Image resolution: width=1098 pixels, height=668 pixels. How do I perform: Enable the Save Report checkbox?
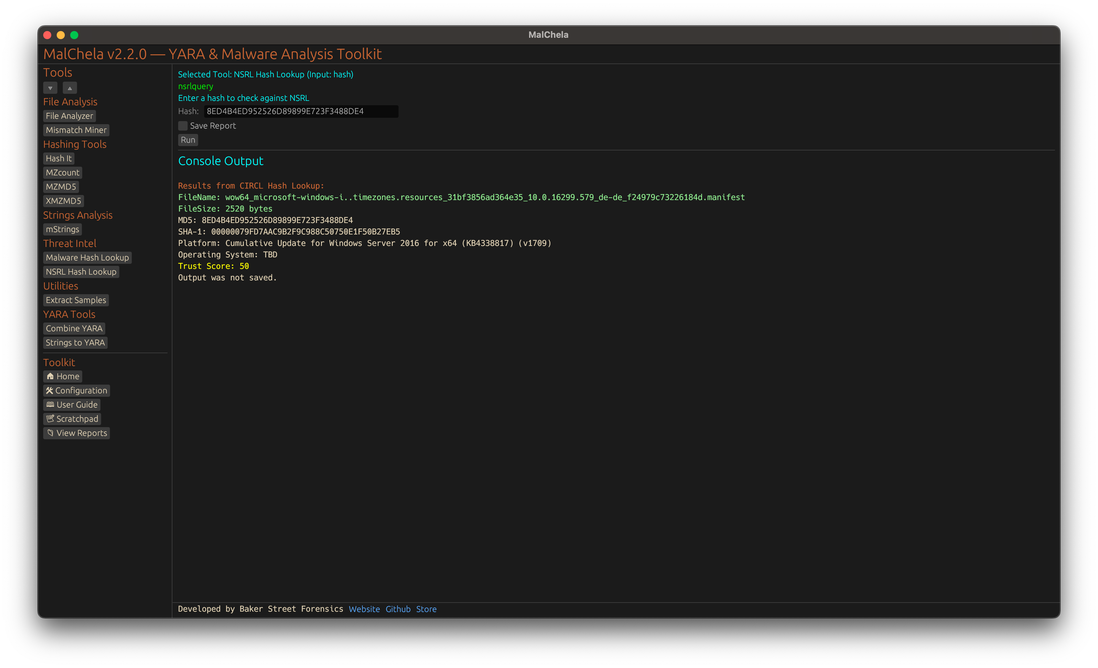coord(183,126)
